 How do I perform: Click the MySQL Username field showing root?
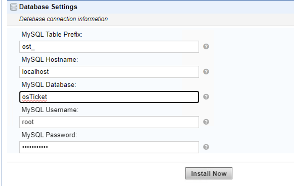pyautogui.click(x=109, y=122)
